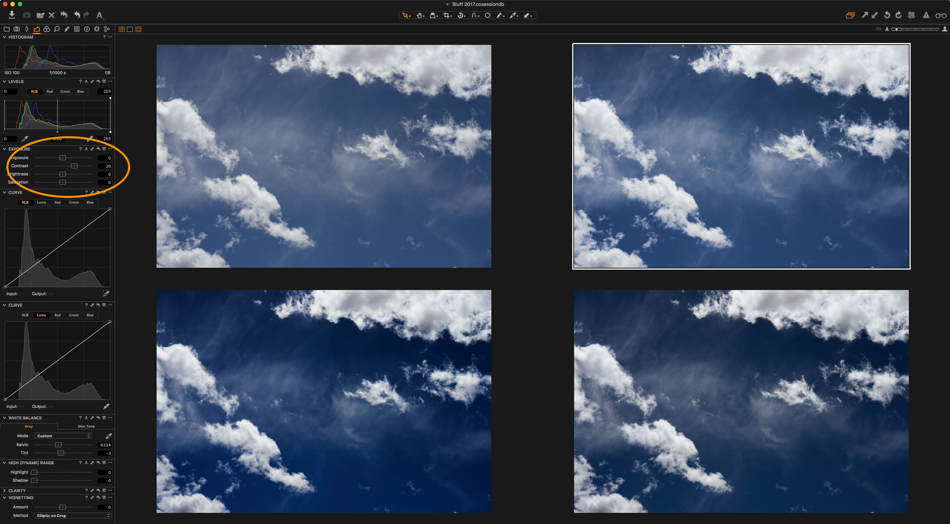950x524 pixels.
Task: Click the Import images download icon
Action: pos(12,15)
